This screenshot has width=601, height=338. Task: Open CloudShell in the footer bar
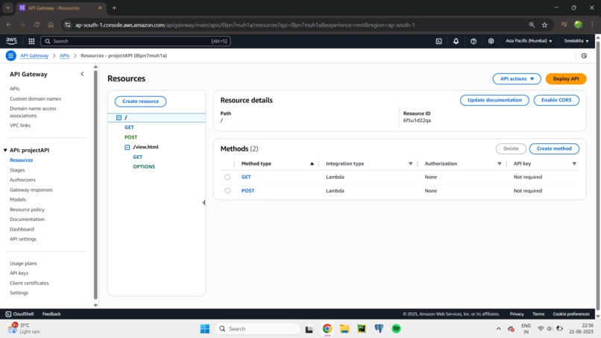tap(19, 314)
